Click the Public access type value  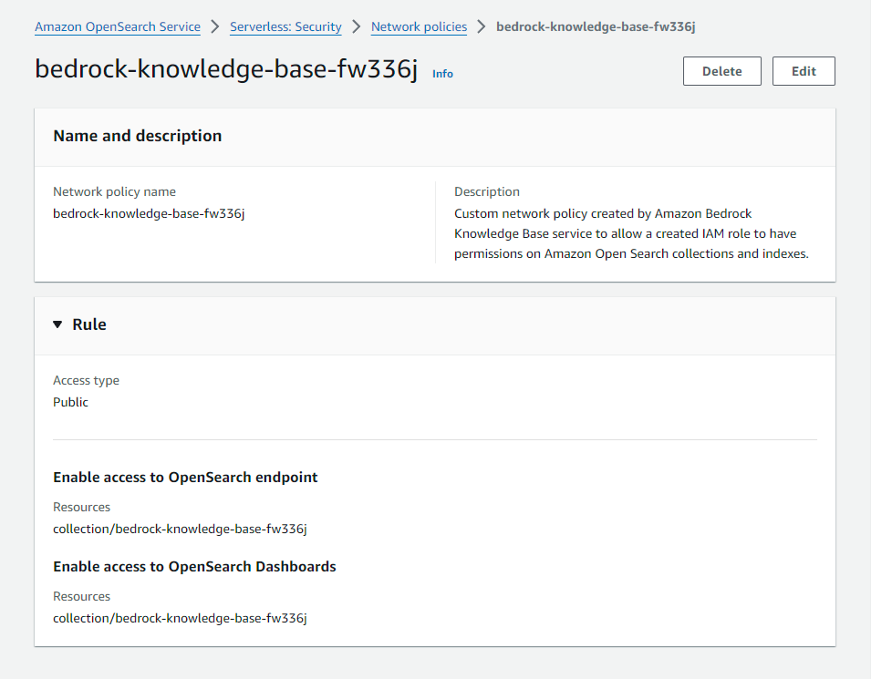click(70, 401)
